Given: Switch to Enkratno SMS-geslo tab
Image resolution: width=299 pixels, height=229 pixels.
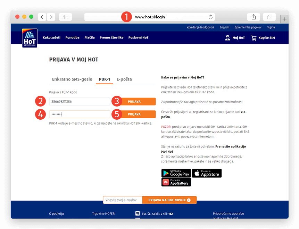Looking at the screenshot, I should click(x=72, y=79).
